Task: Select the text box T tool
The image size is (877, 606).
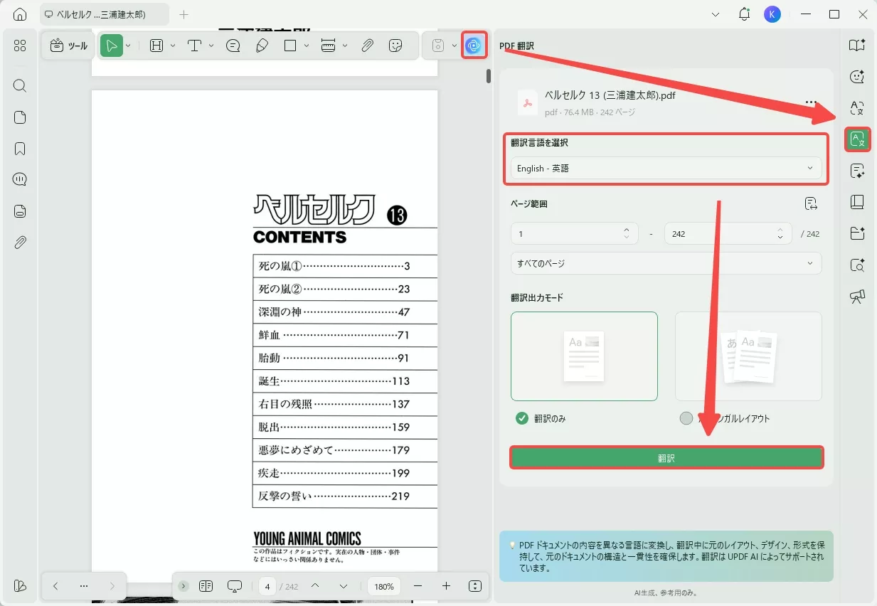Action: pos(195,46)
